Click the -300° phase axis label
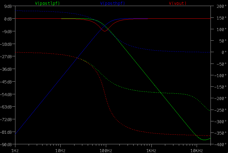Viewport: 228px width, 153px height. click(220, 122)
